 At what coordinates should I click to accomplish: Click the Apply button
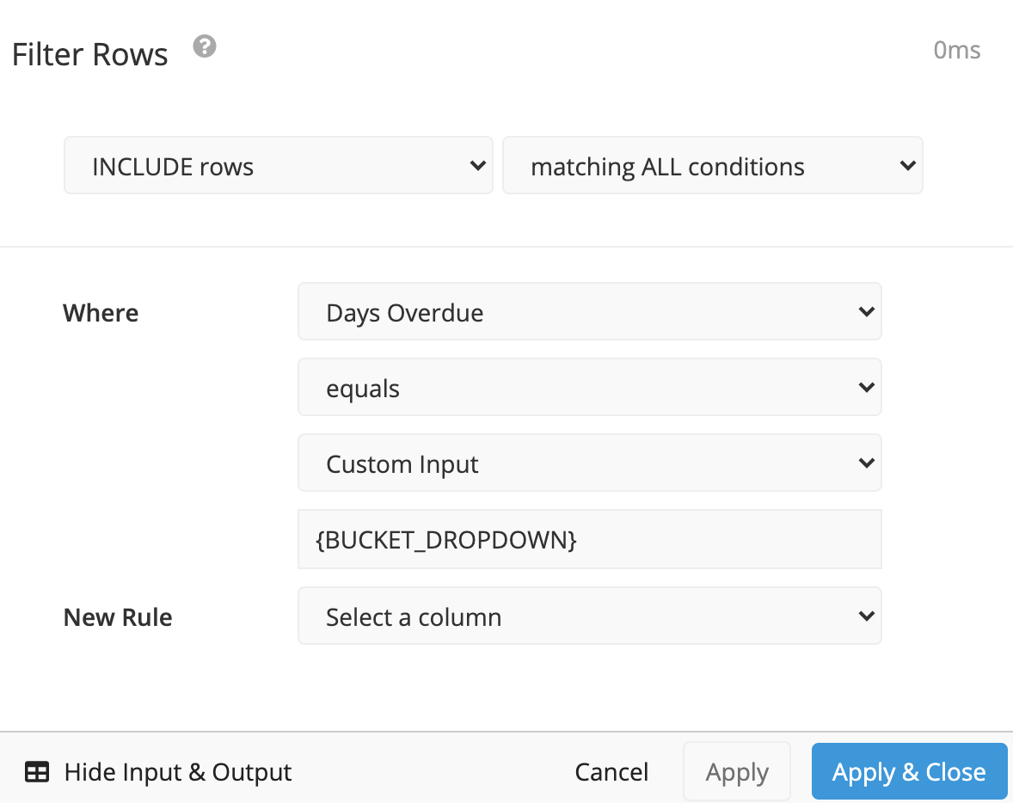click(737, 771)
